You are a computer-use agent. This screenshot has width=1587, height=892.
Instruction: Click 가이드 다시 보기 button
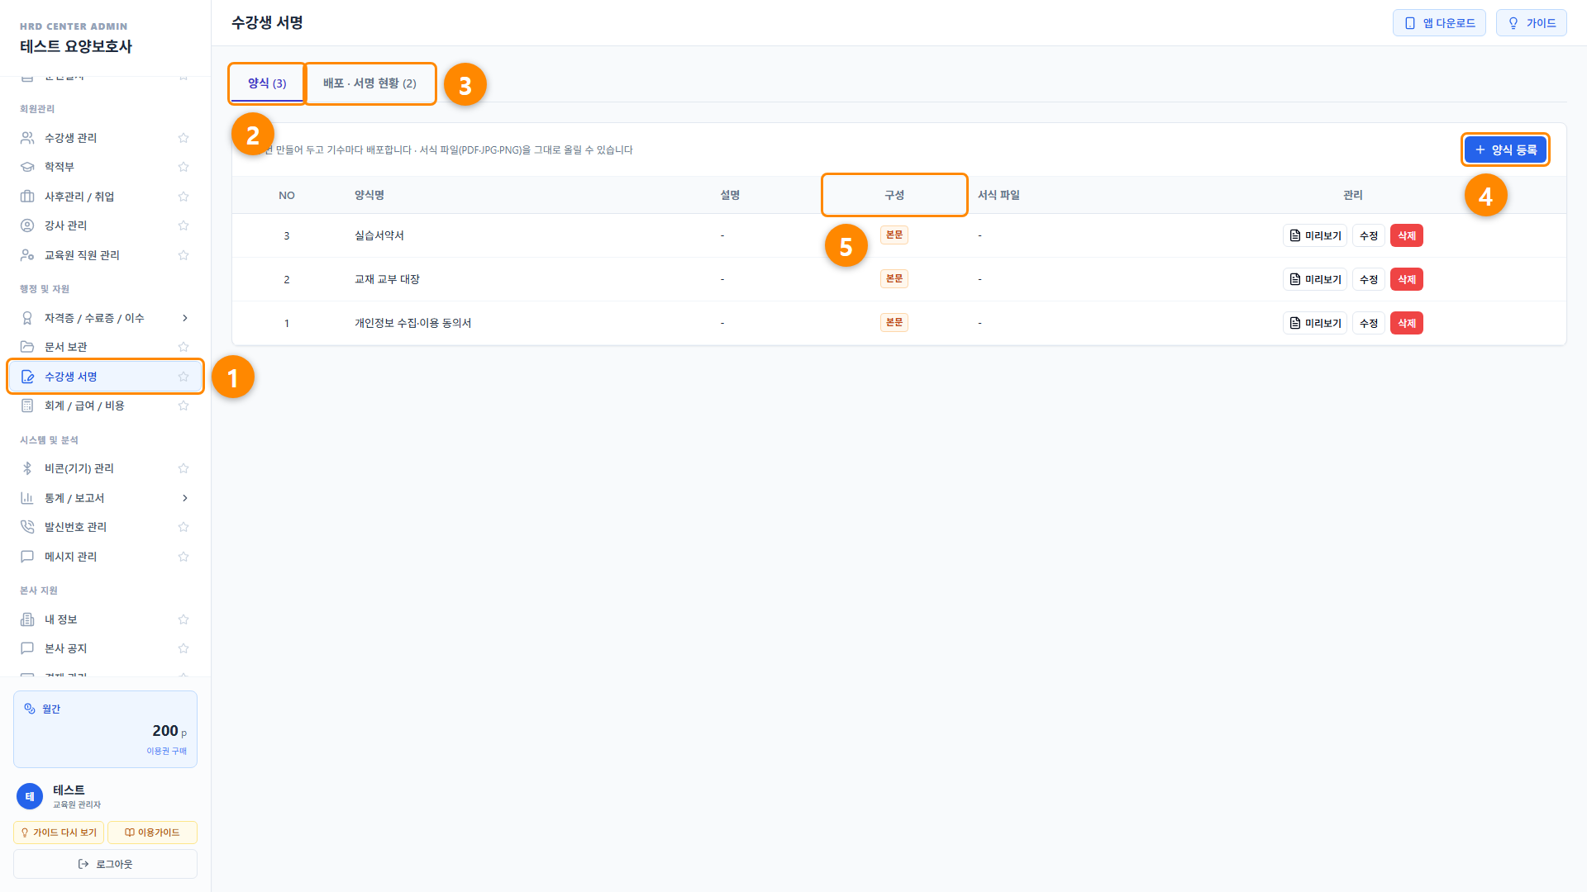[x=59, y=833]
